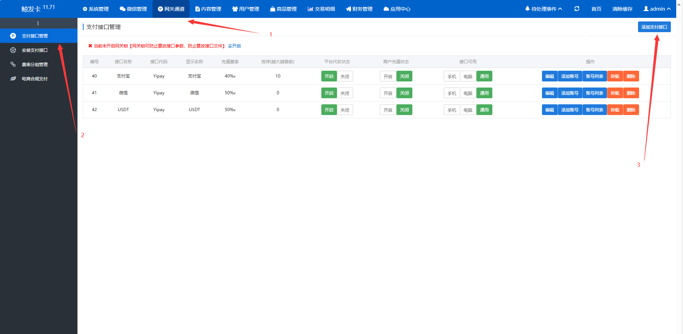Click the 添加支付接口 button

654,27
